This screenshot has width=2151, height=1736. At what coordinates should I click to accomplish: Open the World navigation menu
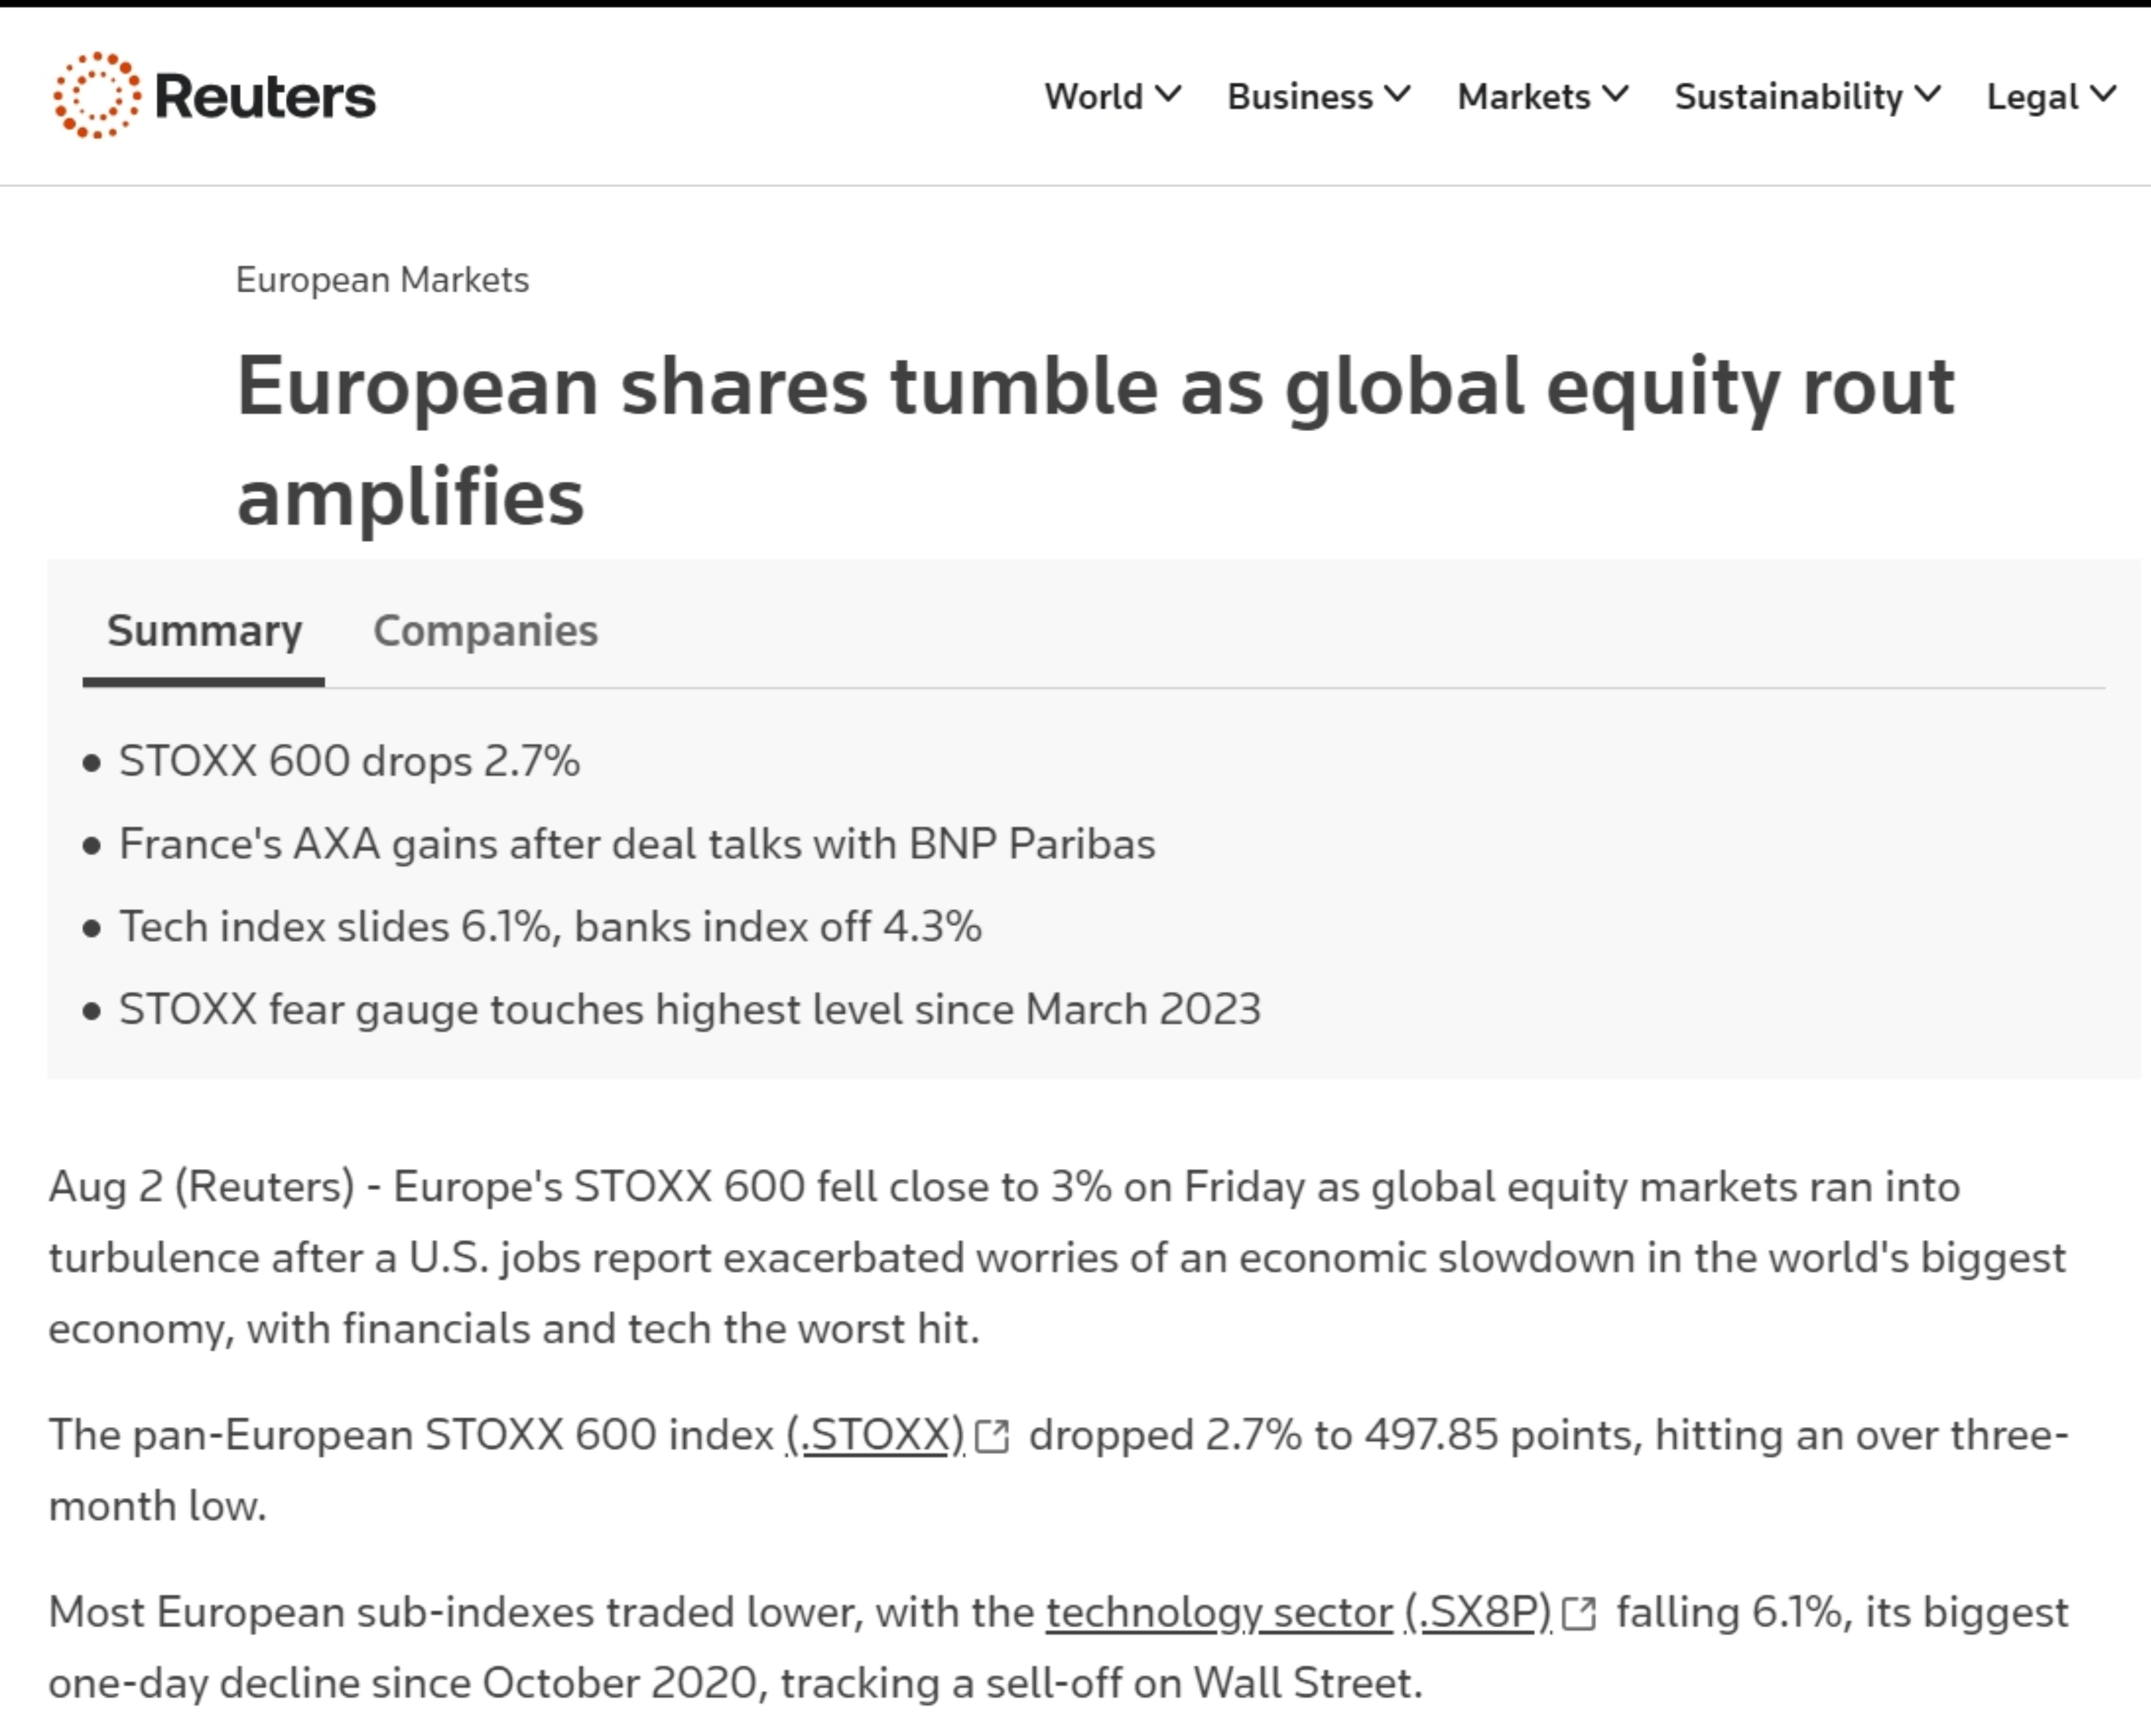pyautogui.click(x=1093, y=97)
